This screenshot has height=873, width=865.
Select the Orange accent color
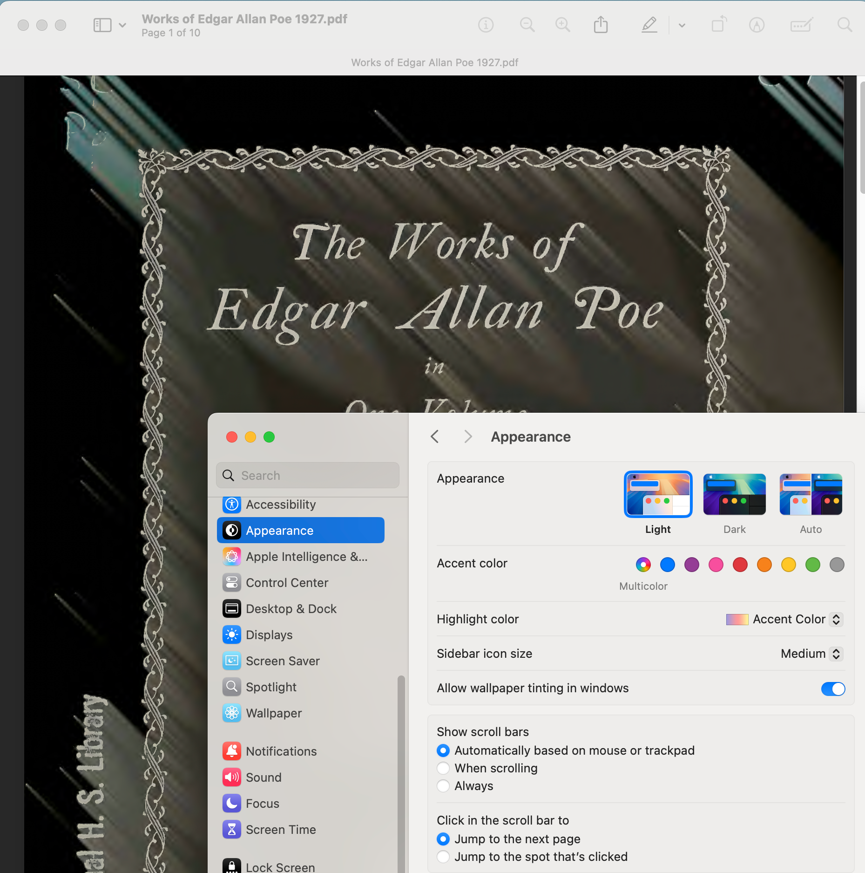(x=764, y=565)
